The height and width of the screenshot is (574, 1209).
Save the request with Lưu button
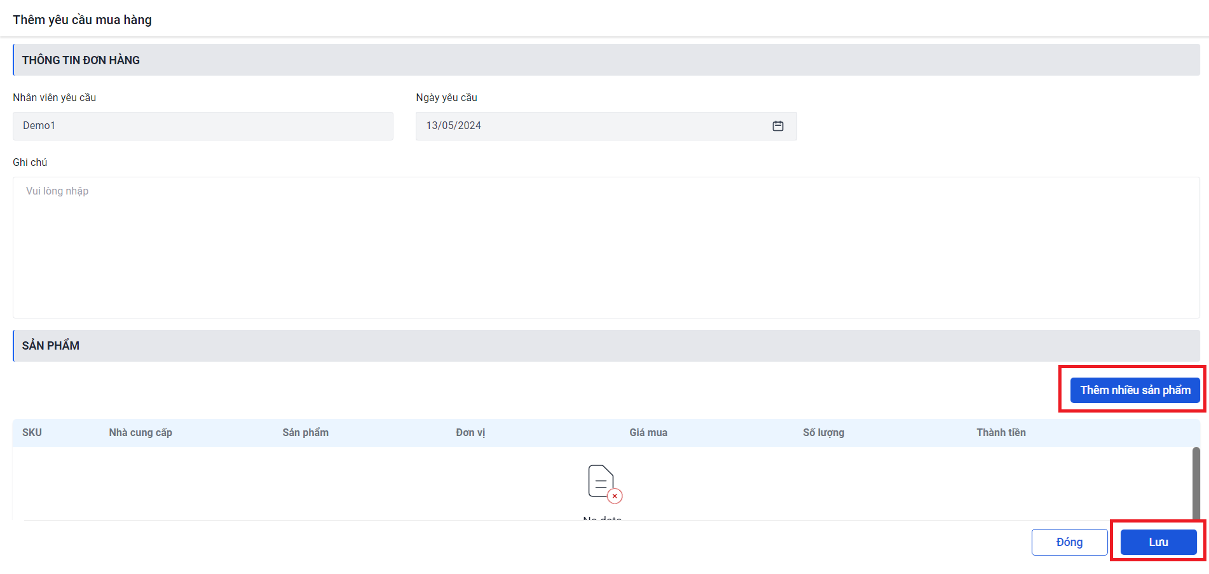(x=1158, y=542)
